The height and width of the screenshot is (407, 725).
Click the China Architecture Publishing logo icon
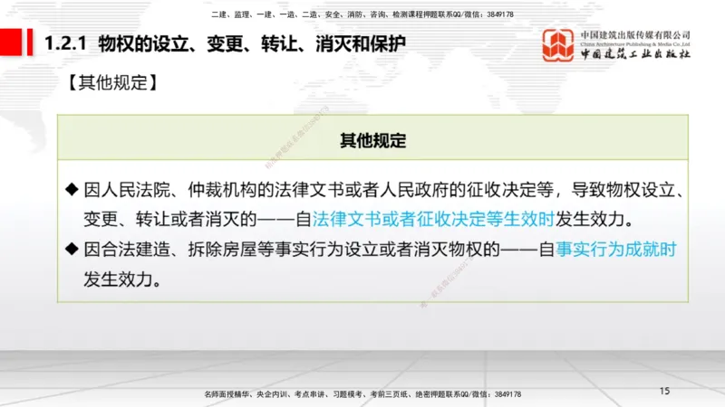[x=558, y=44]
